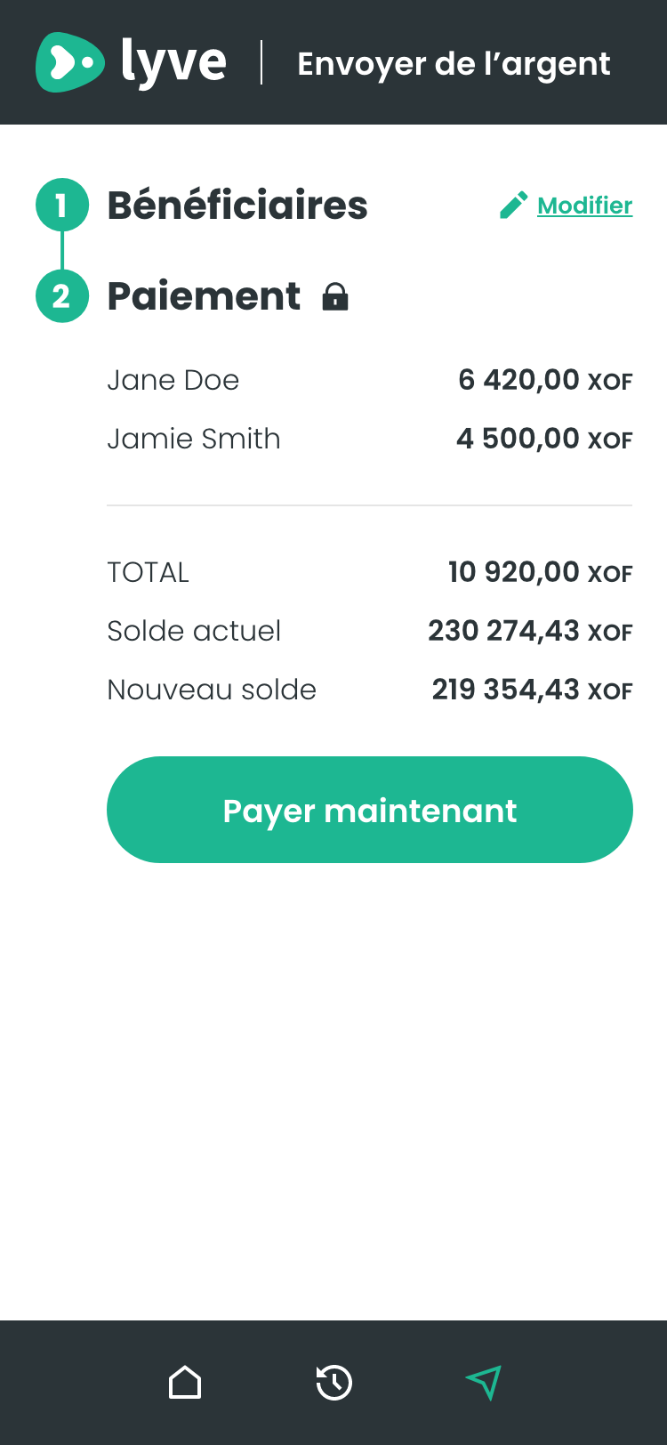The width and height of the screenshot is (667, 1445).
Task: Click the Nouveau solde balance value
Action: click(532, 690)
